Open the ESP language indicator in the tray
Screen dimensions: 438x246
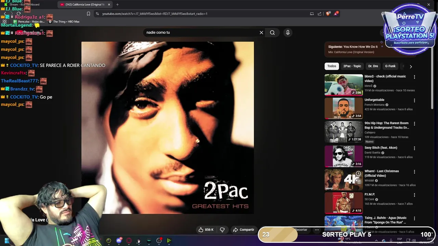pos(400,241)
